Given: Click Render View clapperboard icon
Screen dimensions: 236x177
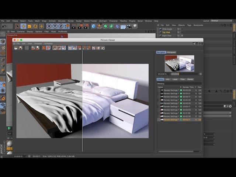Looking at the screenshot, I should click(x=74, y=27).
